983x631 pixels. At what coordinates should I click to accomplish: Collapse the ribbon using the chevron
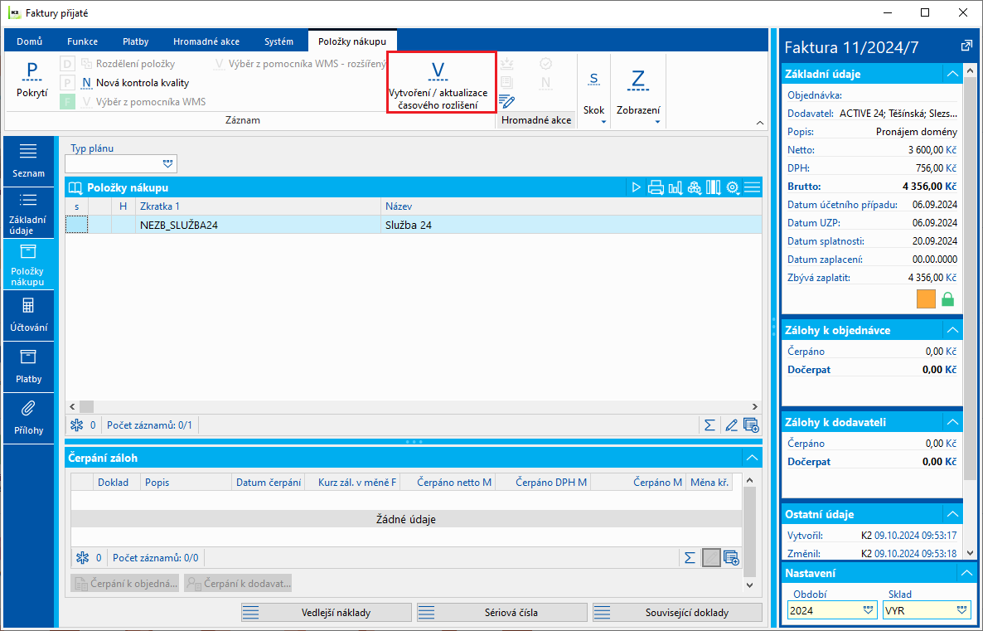tap(760, 123)
